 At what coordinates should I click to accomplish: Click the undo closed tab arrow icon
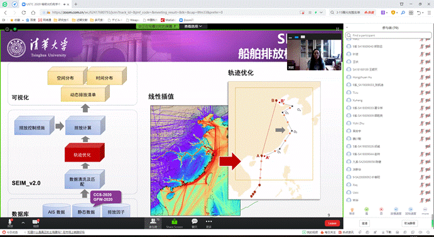click(x=419, y=13)
